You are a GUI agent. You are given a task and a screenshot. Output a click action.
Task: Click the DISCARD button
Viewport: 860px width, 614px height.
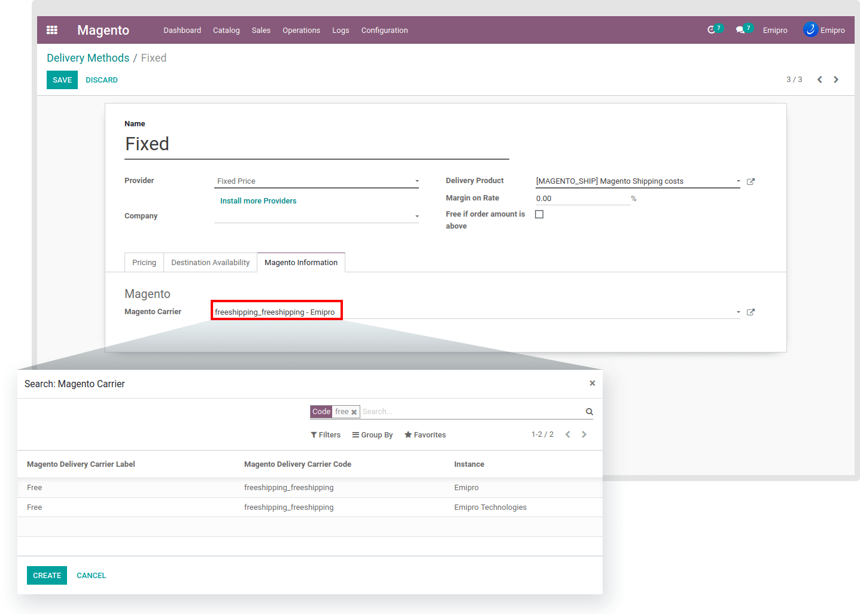click(x=102, y=80)
